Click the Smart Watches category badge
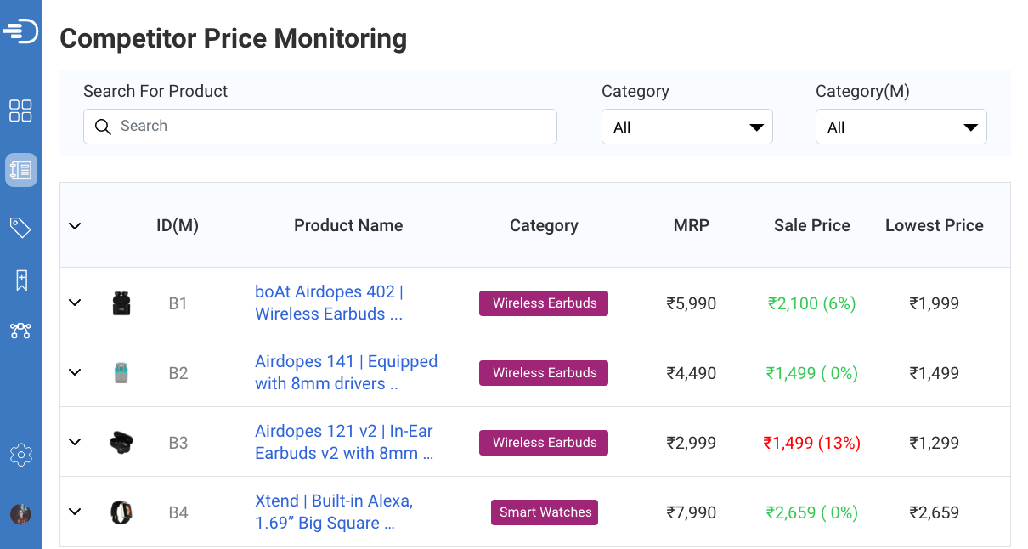Viewport: 1028px width, 549px height. tap(545, 512)
